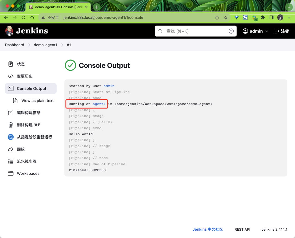295x238 pixels.
Task: Focus the Jenkins search input field
Action: [x=196, y=31]
